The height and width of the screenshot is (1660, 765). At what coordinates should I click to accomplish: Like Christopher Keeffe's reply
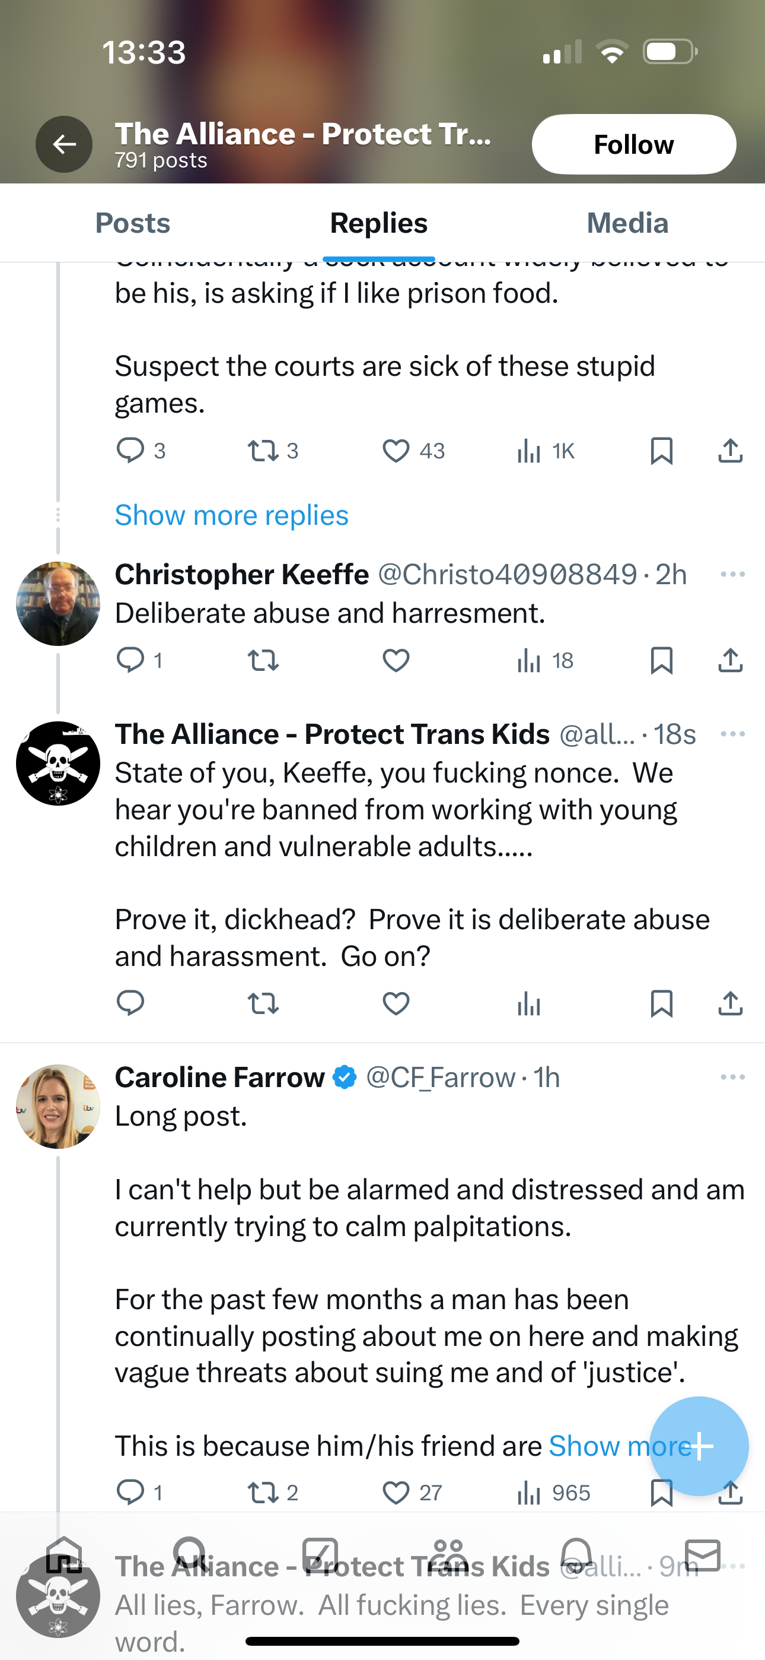(x=396, y=660)
